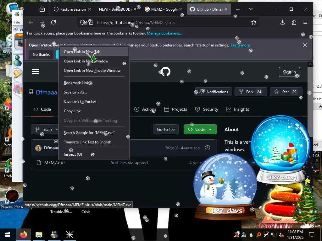The width and height of the screenshot is (322, 241).
Task: Open the Action Center notifications icon
Action: (312, 235)
